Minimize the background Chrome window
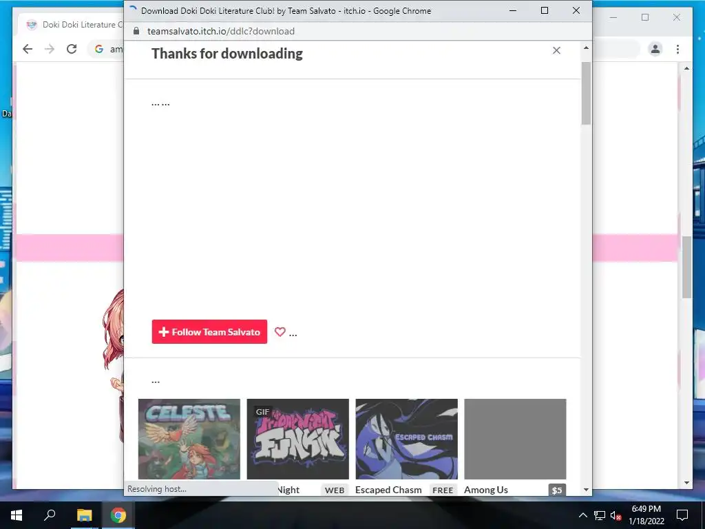Viewport: 705px width, 529px height. 613,17
